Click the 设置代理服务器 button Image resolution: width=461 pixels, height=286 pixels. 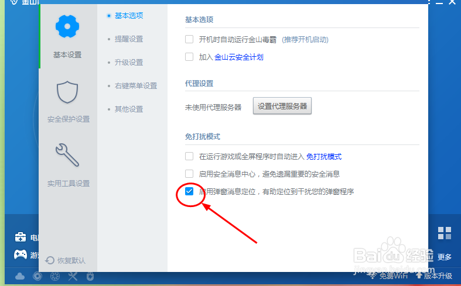tap(282, 106)
